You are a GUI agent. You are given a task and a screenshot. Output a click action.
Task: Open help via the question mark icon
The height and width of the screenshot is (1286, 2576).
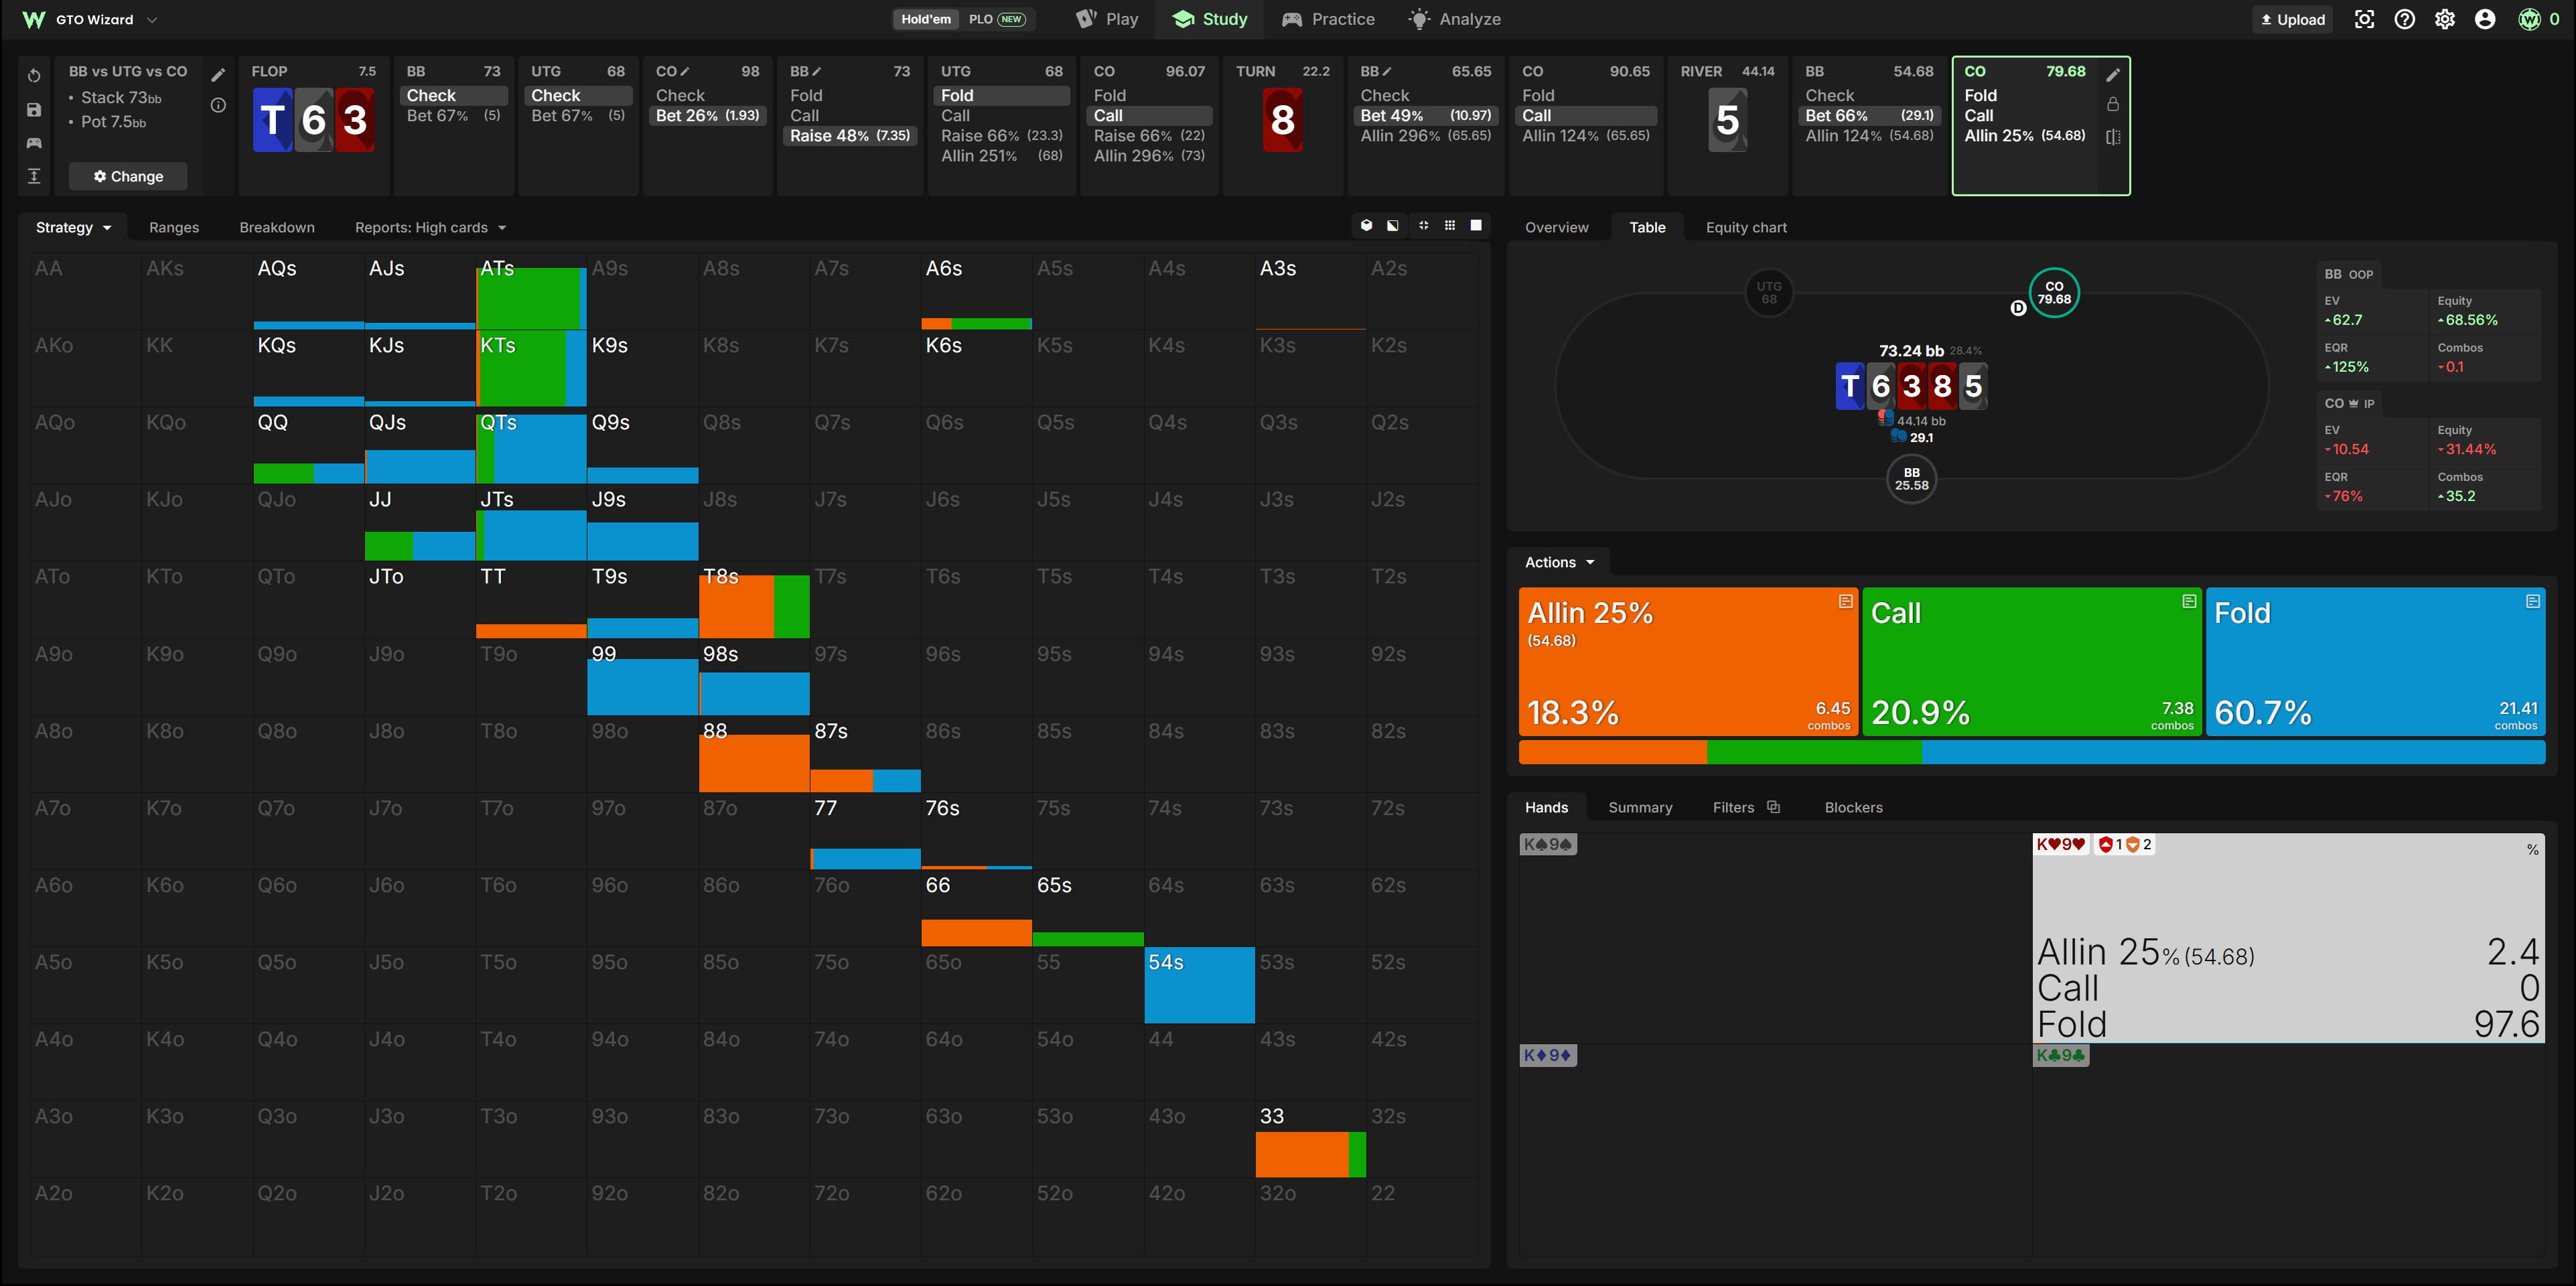tap(2404, 19)
